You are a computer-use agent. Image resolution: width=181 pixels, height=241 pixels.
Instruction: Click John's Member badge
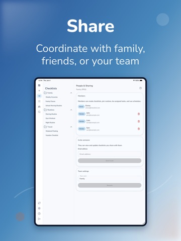82,114
